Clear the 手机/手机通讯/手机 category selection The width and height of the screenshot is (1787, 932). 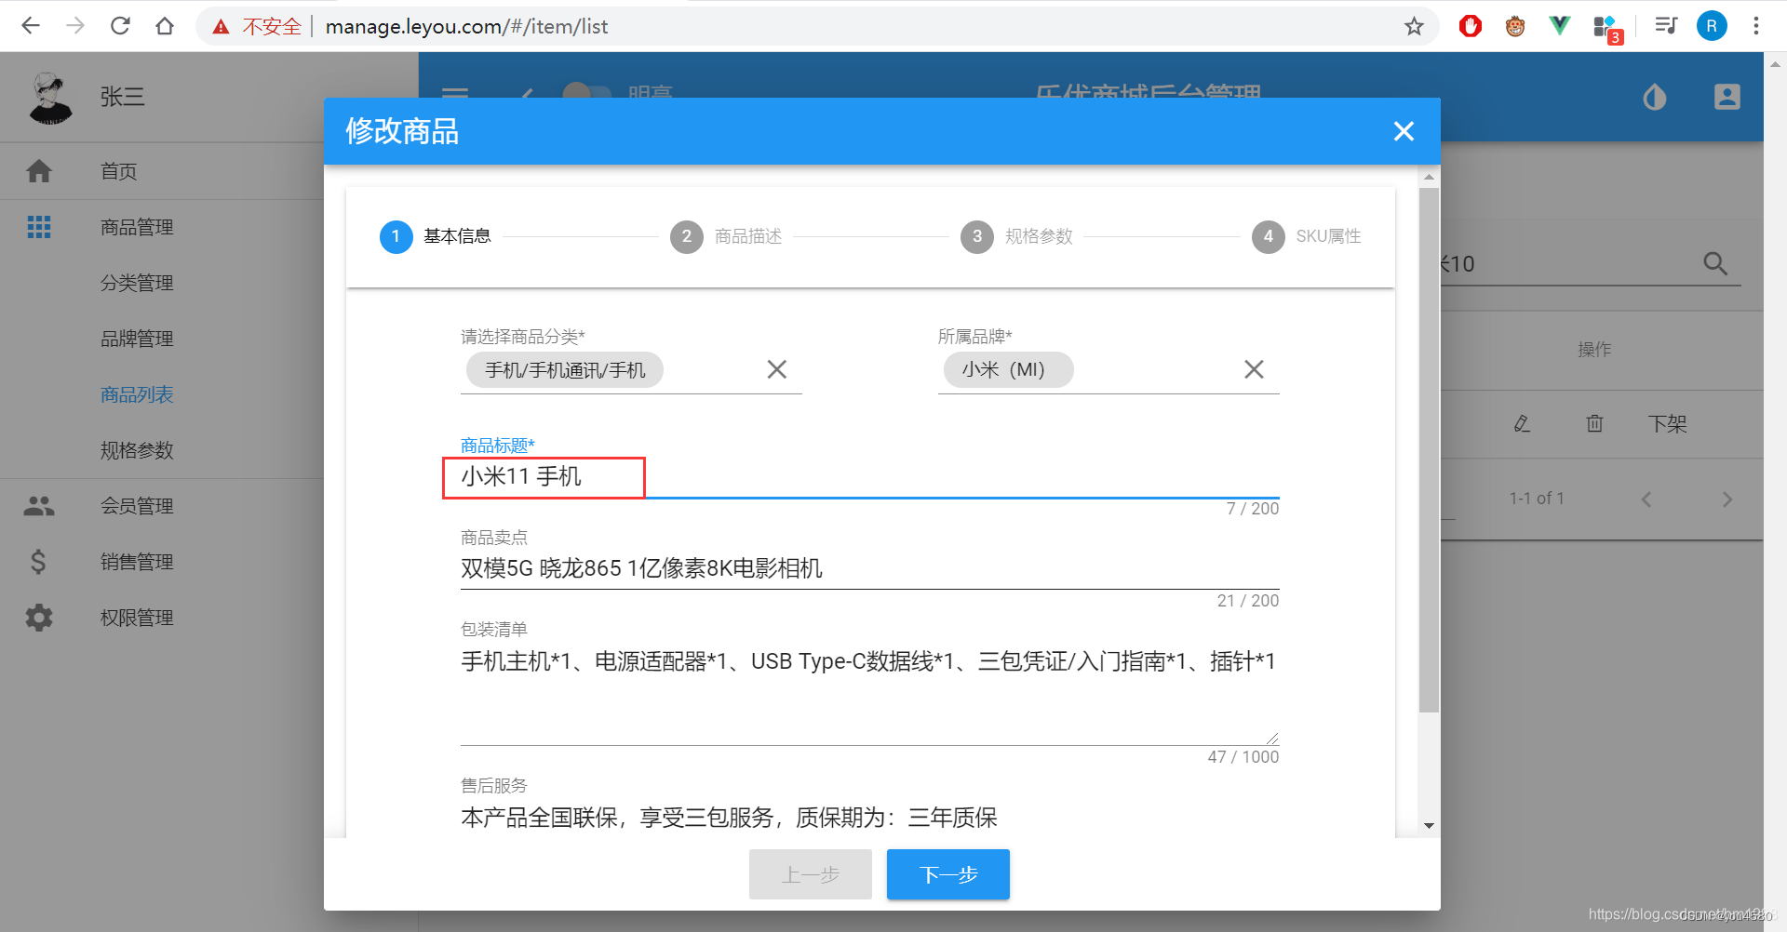tap(777, 369)
